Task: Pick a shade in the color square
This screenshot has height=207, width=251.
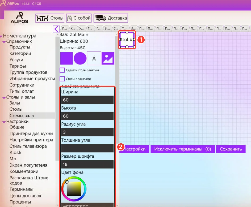Action: [x=74, y=189]
